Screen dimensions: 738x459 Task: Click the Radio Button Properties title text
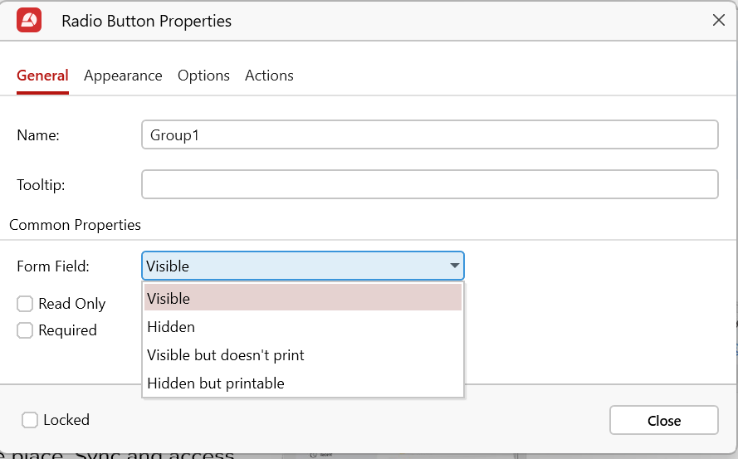(146, 21)
